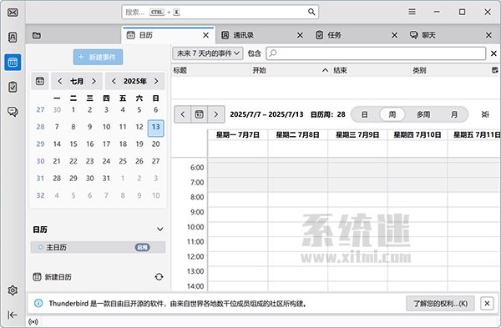This screenshot has width=501, height=328.
Task: Go to previous month in mini calendar
Action: 60,81
